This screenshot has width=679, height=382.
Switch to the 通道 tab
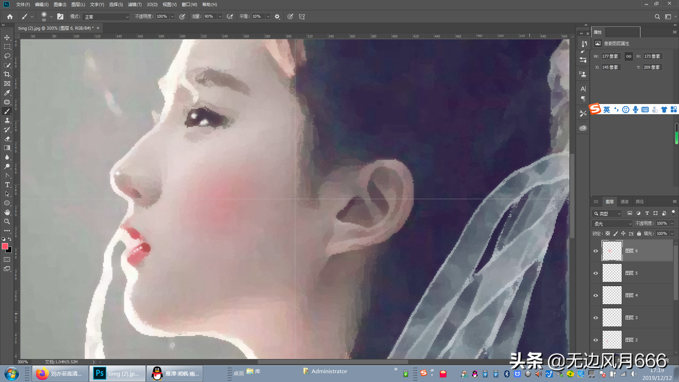pos(624,202)
